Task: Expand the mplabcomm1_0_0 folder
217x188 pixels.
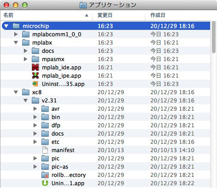Action: (16, 34)
